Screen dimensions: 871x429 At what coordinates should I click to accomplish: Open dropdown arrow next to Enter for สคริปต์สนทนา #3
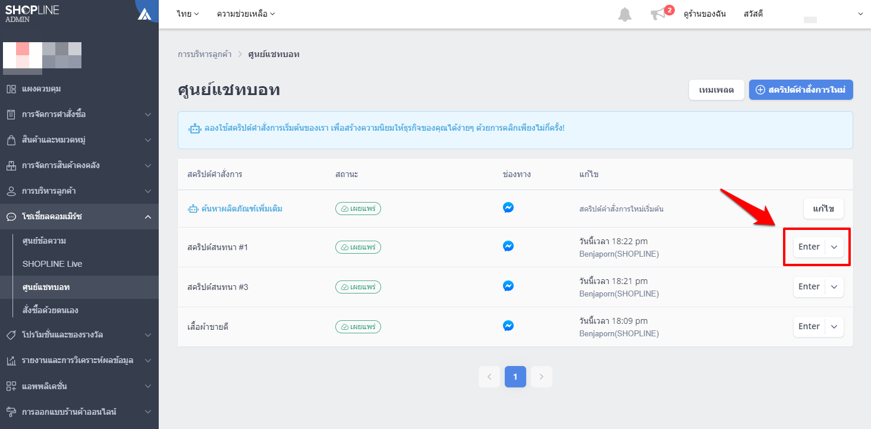click(x=834, y=287)
